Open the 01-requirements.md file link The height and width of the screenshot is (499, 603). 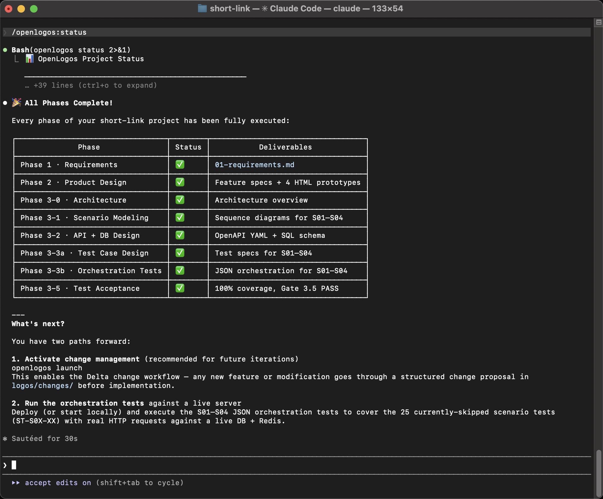point(254,165)
